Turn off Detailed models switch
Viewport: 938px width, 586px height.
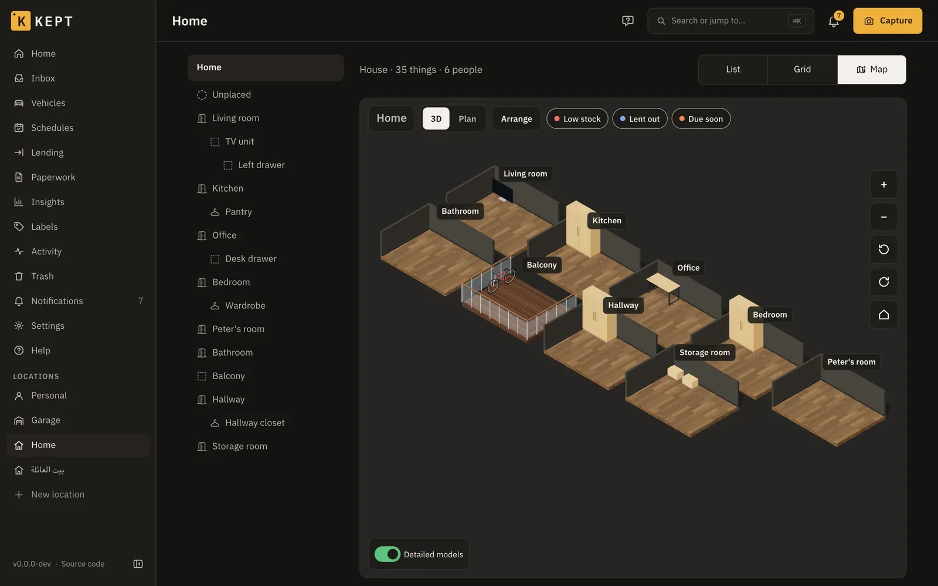[x=387, y=554]
